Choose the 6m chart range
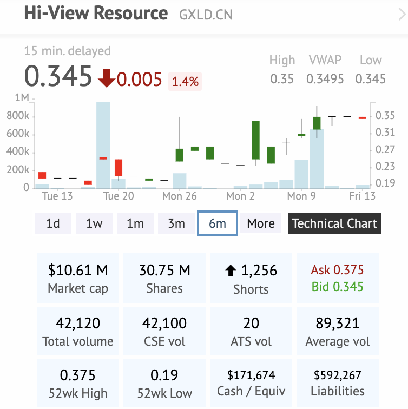This screenshot has width=408, height=409. [x=218, y=223]
